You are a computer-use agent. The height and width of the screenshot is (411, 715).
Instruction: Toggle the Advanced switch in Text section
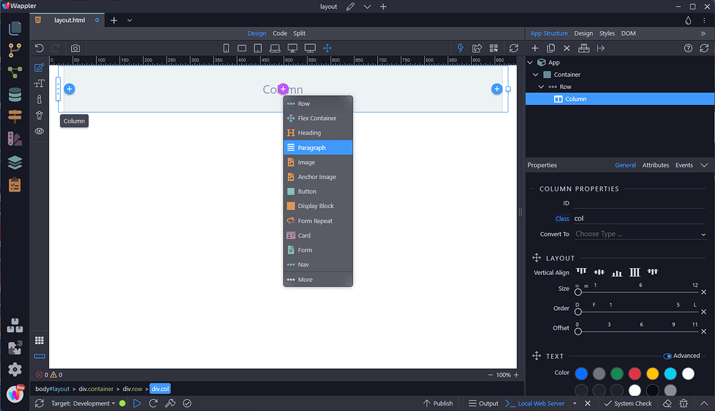tap(667, 355)
